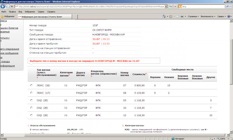
Task: Start search with the magnifier icon
Action: click(x=227, y=6)
